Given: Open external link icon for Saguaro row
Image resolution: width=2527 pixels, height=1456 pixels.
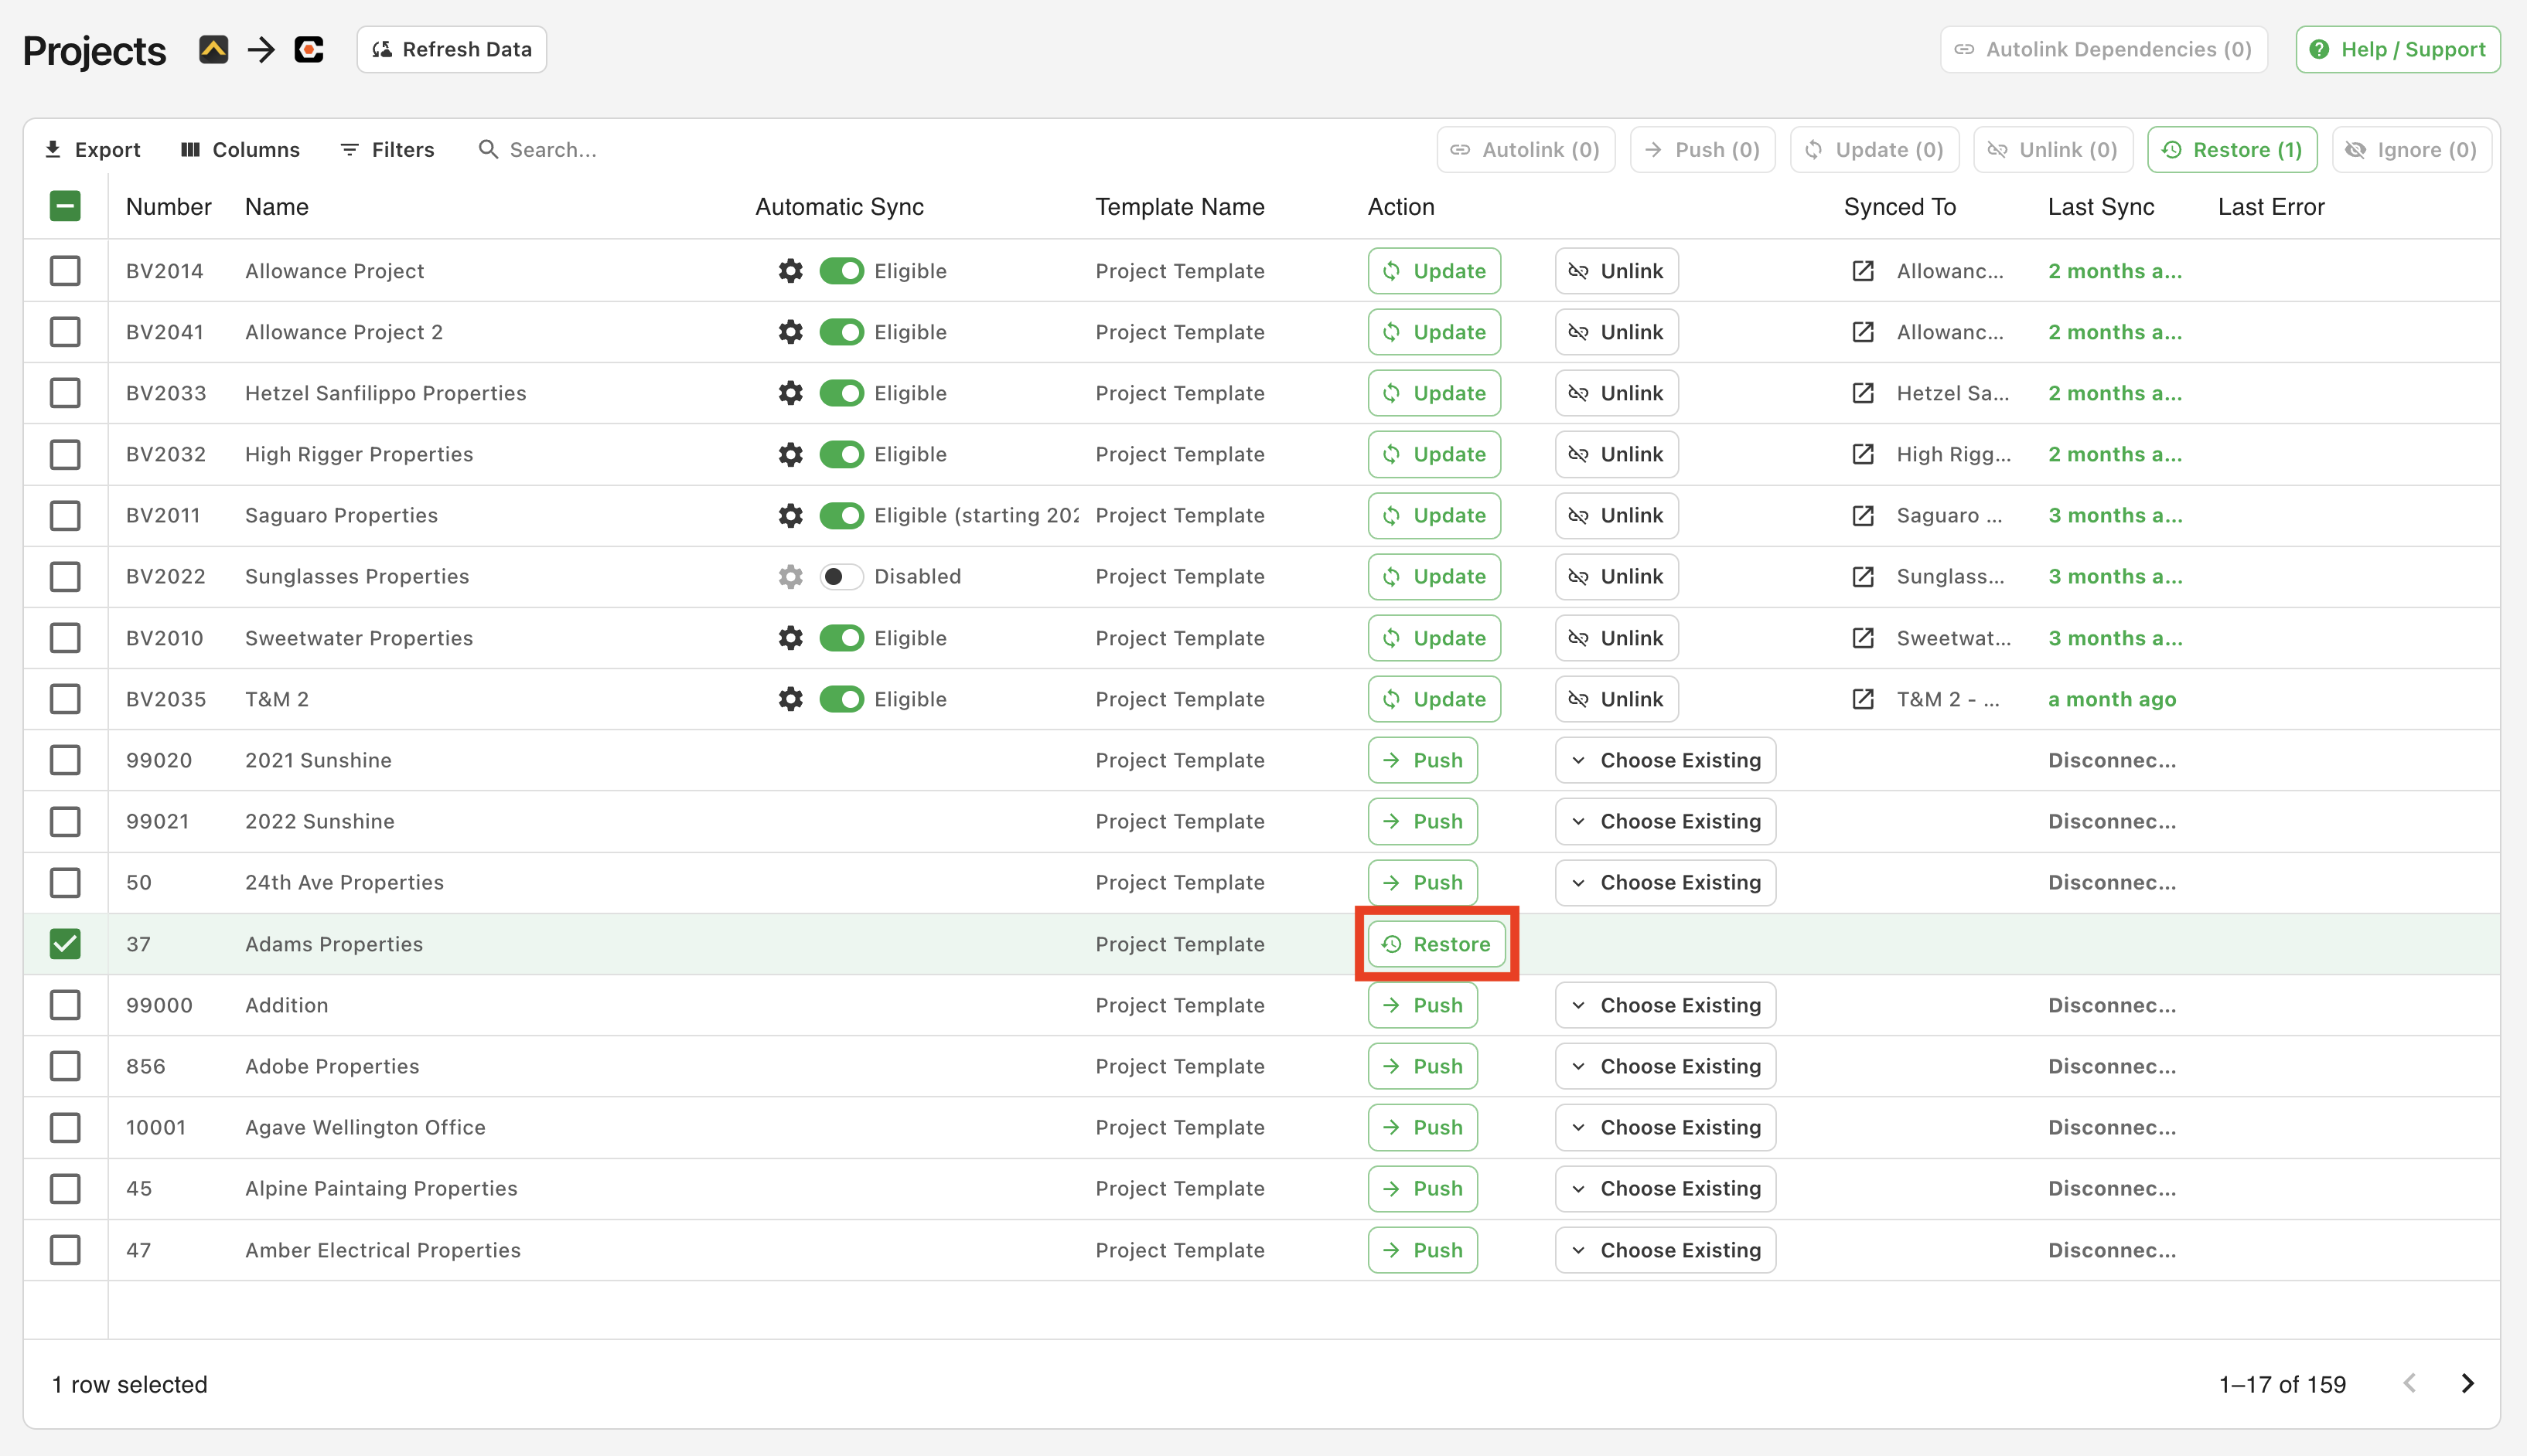Looking at the screenshot, I should [x=1863, y=515].
